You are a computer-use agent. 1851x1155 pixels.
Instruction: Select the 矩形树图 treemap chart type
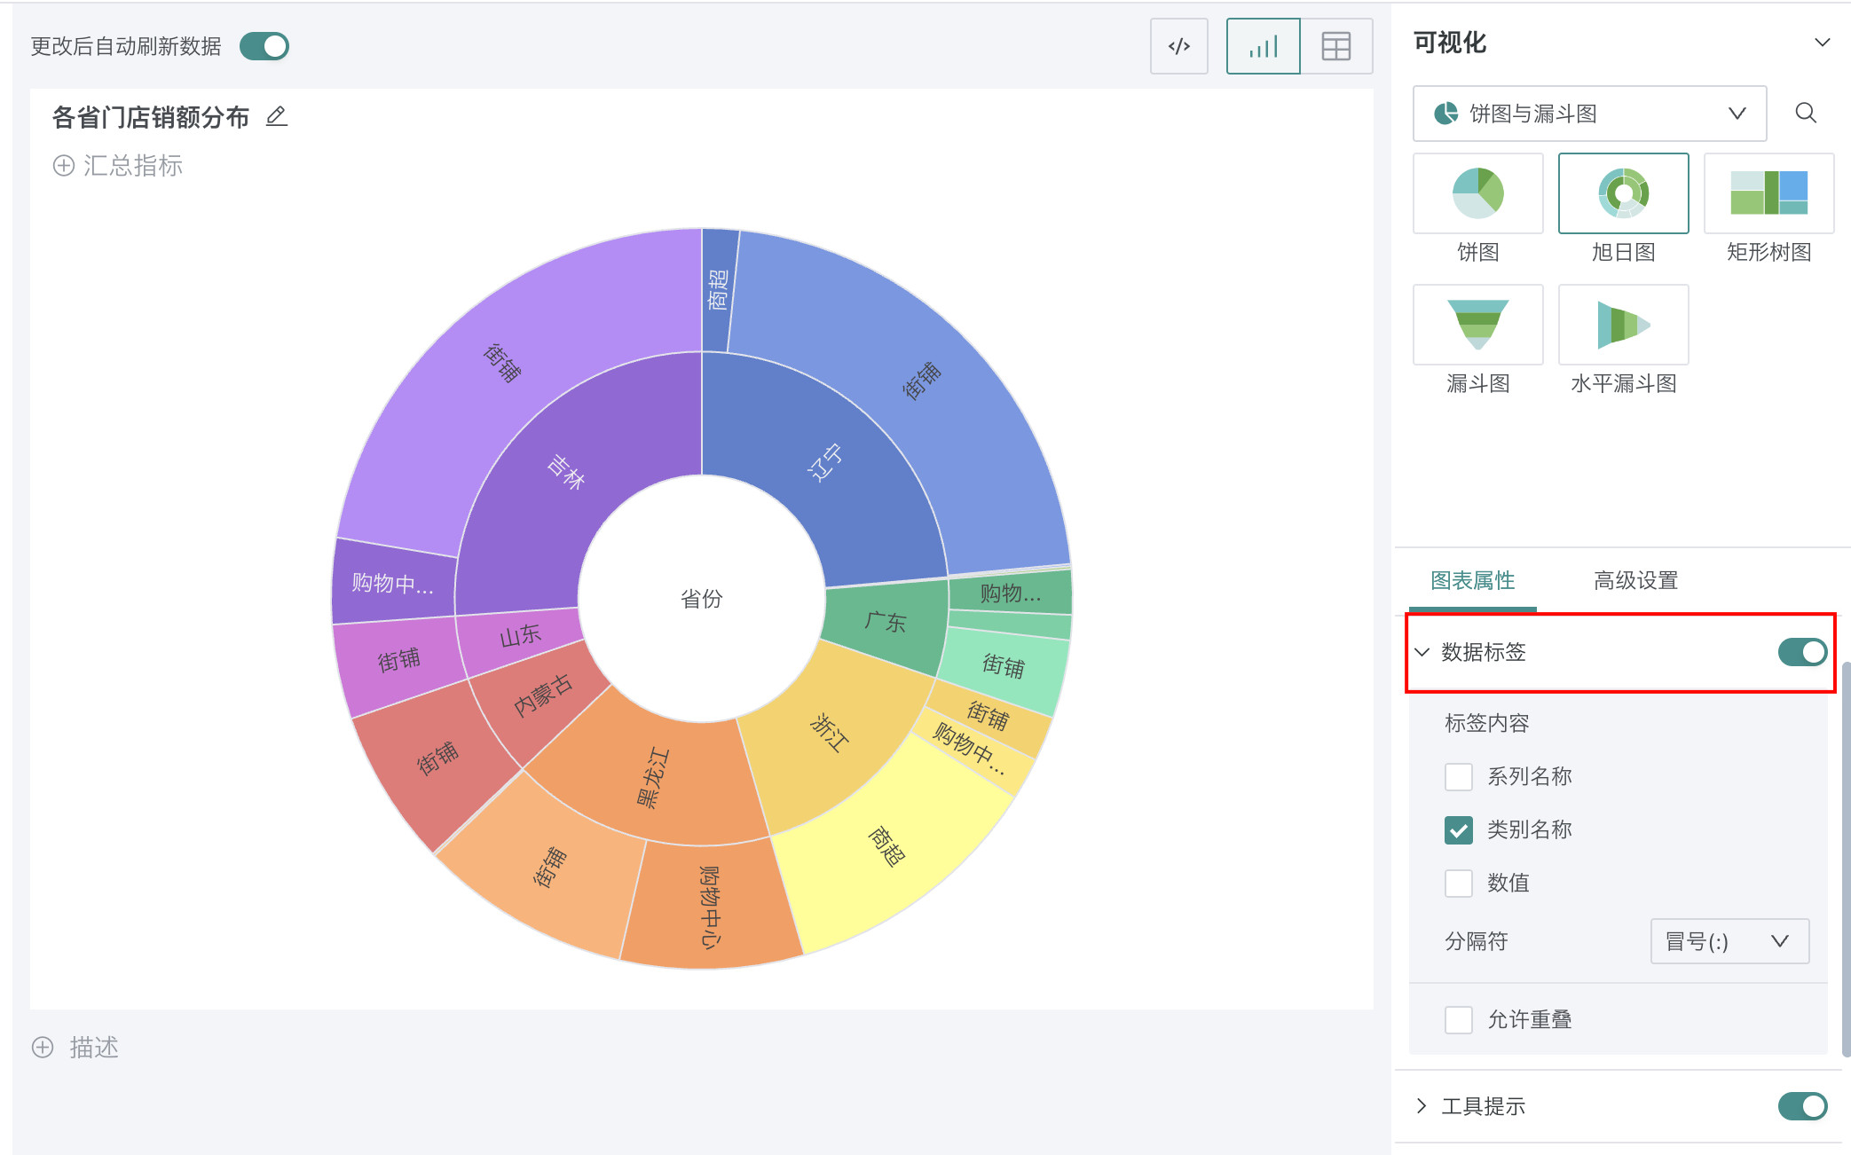[1768, 193]
